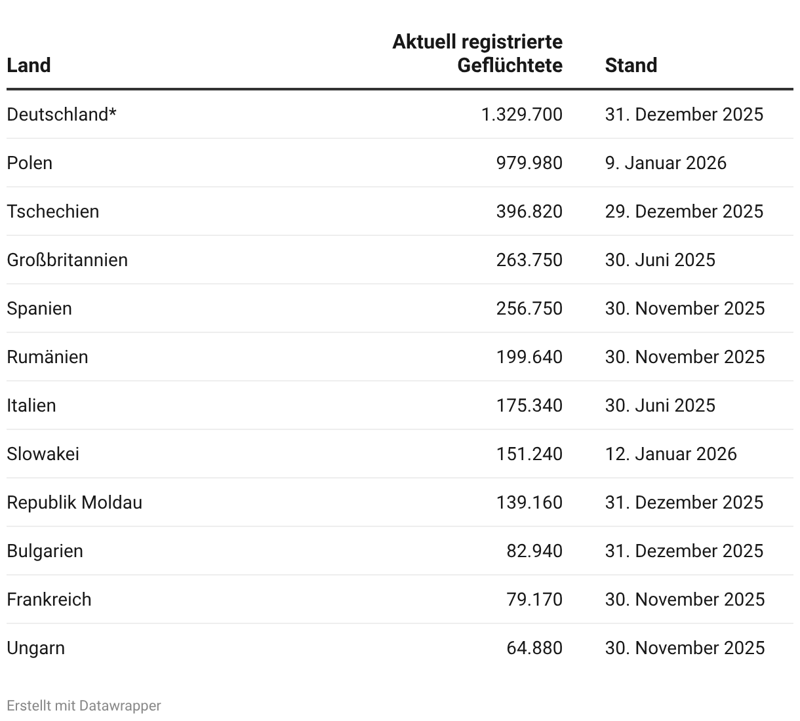Select the Bulgarien row label
800x721 pixels.
point(45,551)
